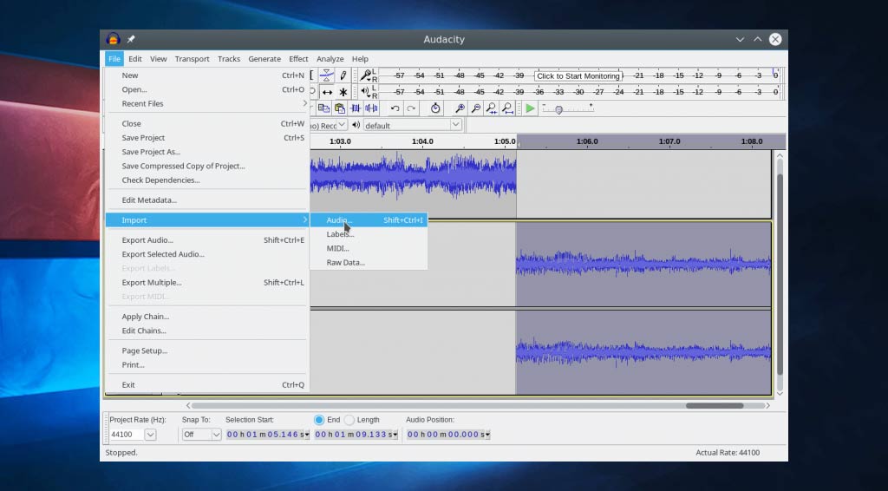
Task: Click Save Project As... entry
Action: (x=207, y=152)
